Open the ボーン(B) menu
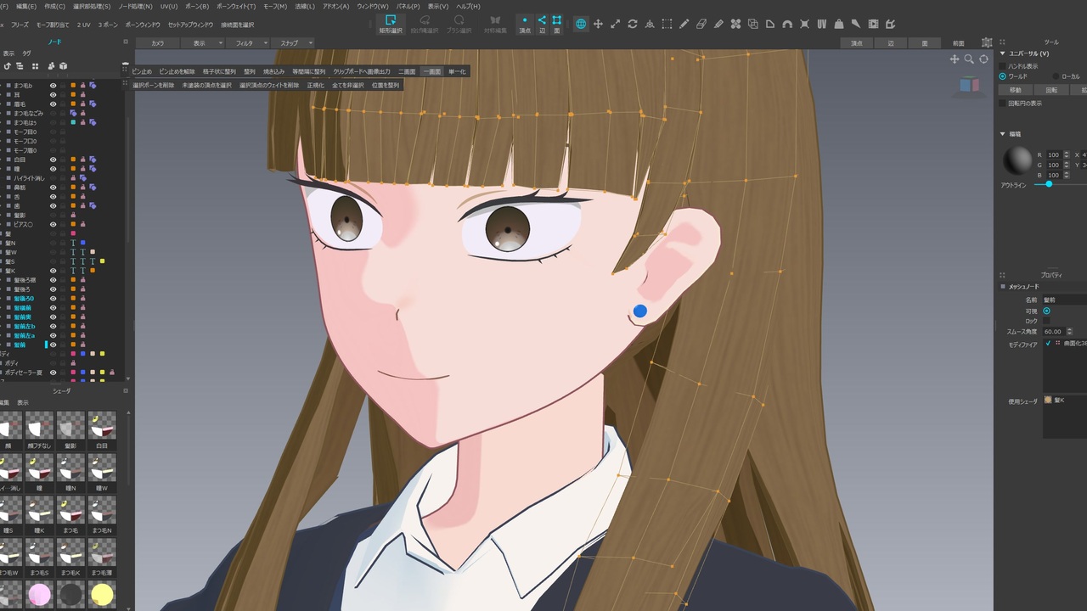 point(197,6)
